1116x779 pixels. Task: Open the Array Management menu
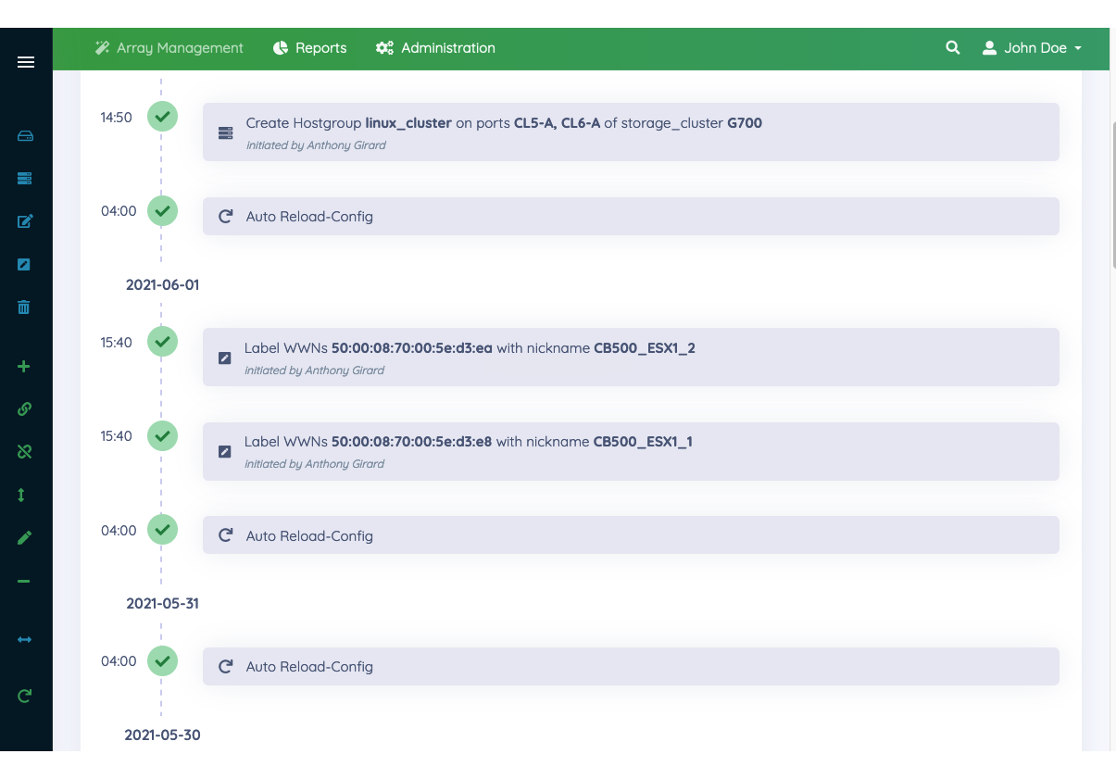[x=169, y=48]
